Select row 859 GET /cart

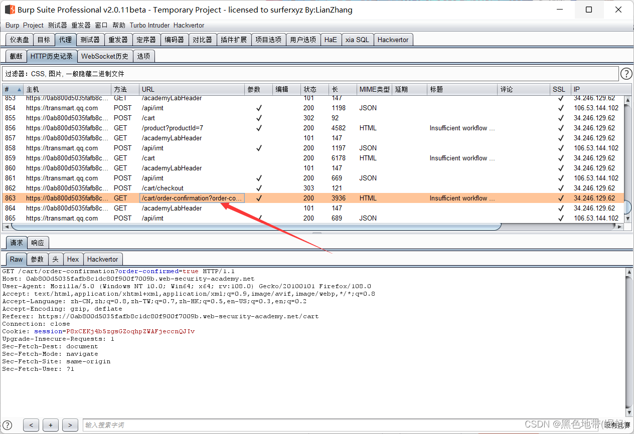[x=313, y=158]
